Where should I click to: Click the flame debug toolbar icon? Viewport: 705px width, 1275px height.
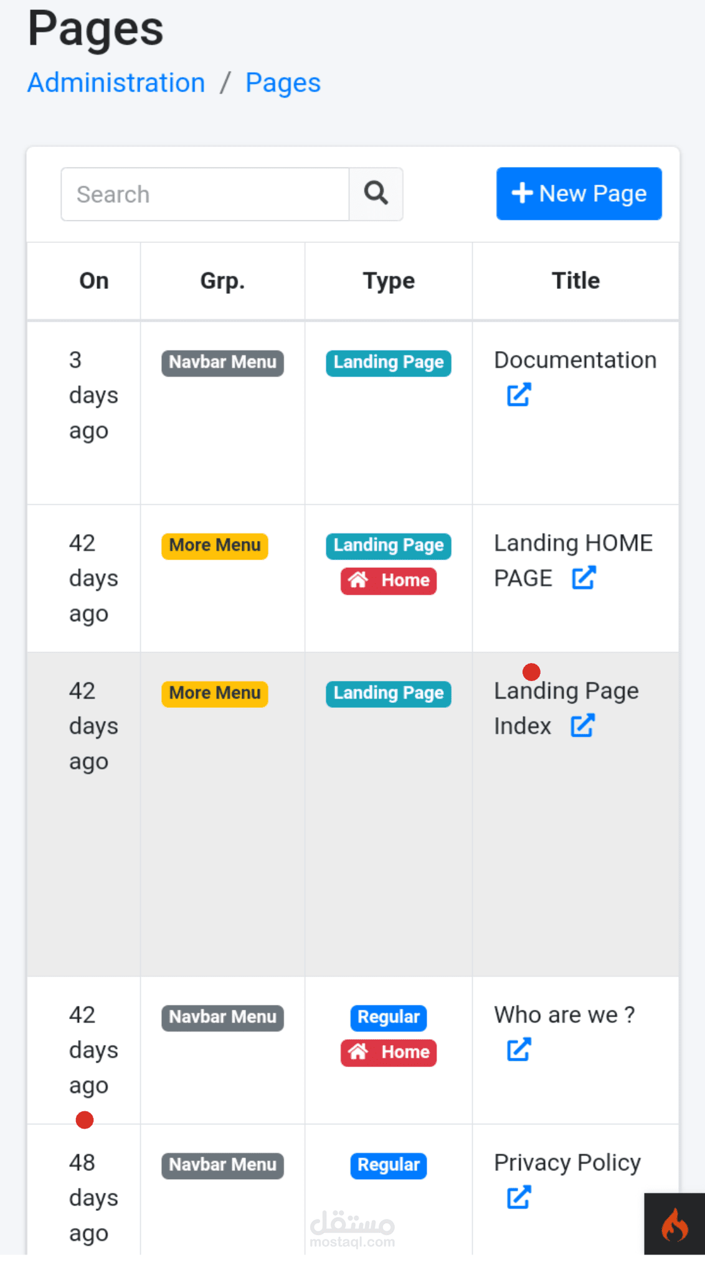[674, 1225]
